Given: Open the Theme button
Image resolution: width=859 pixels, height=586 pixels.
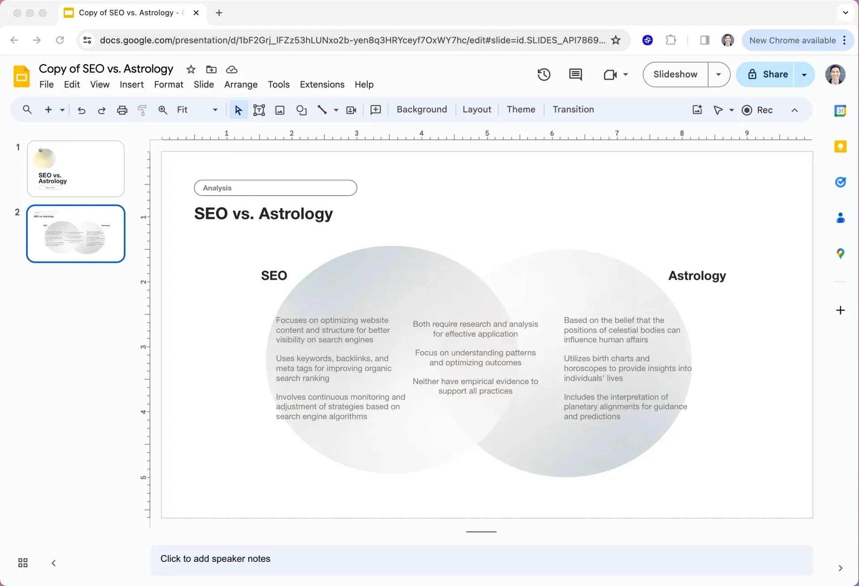Looking at the screenshot, I should tap(521, 110).
